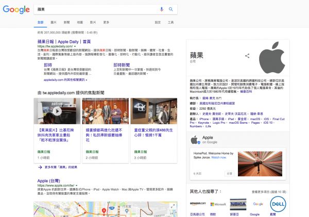Click the large Apple logo image
Image resolution: width=309 pixels, height=217 pixels.
272,57
